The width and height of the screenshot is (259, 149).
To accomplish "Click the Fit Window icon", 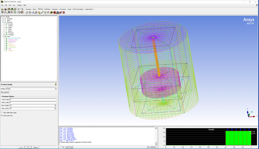I will coord(2,12).
